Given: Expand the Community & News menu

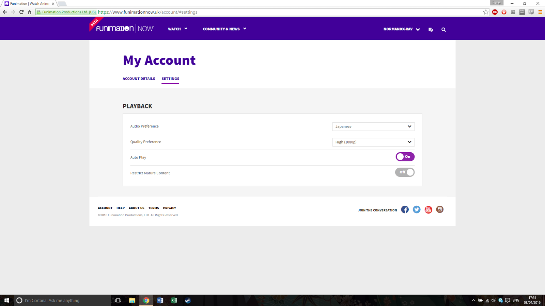Looking at the screenshot, I should 224,29.
